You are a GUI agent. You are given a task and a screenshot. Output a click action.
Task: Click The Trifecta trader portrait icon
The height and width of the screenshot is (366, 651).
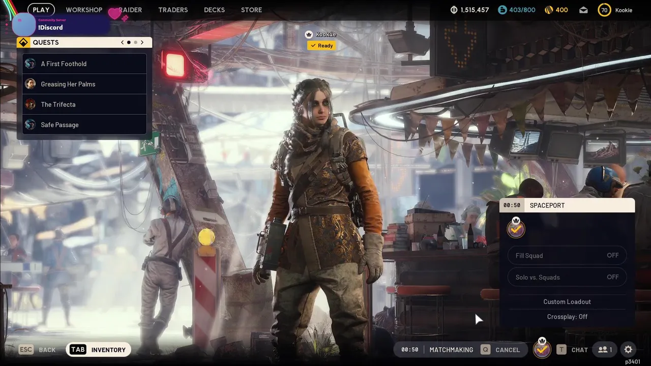31,104
